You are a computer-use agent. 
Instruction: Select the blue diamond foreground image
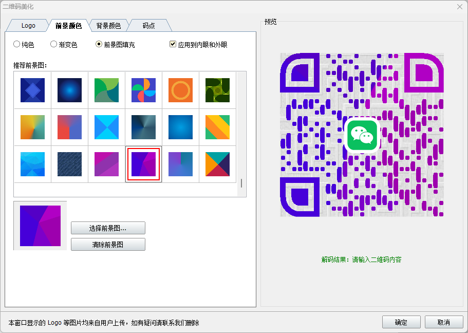click(x=32, y=90)
